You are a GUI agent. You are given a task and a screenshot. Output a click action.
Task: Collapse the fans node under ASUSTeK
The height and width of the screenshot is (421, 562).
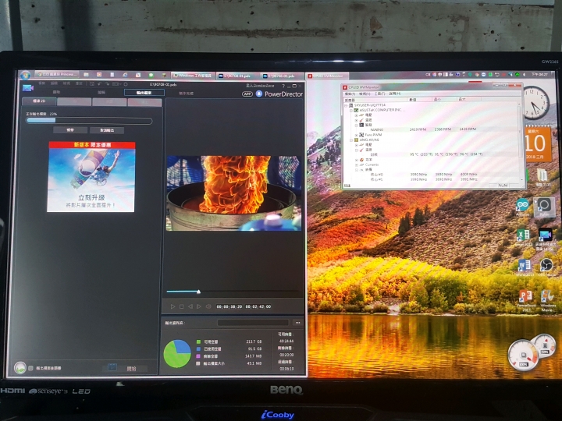[x=356, y=125]
